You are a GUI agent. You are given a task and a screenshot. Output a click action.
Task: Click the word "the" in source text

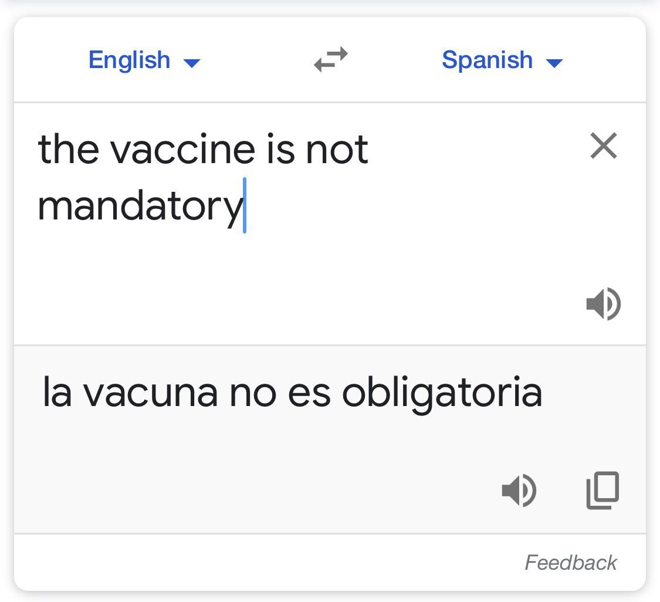click(68, 149)
